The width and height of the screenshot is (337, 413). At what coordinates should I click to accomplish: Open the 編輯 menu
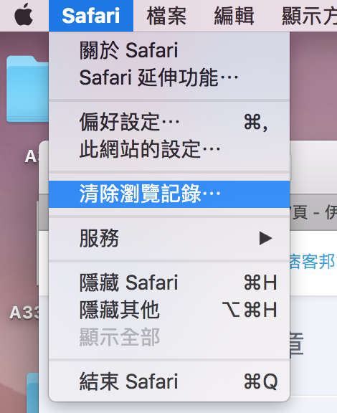pyautogui.click(x=234, y=16)
